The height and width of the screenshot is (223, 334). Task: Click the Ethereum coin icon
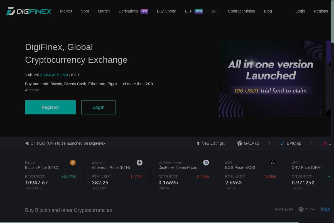[139, 162]
